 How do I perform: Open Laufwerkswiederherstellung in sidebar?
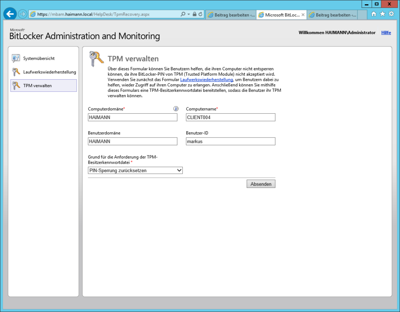point(50,72)
